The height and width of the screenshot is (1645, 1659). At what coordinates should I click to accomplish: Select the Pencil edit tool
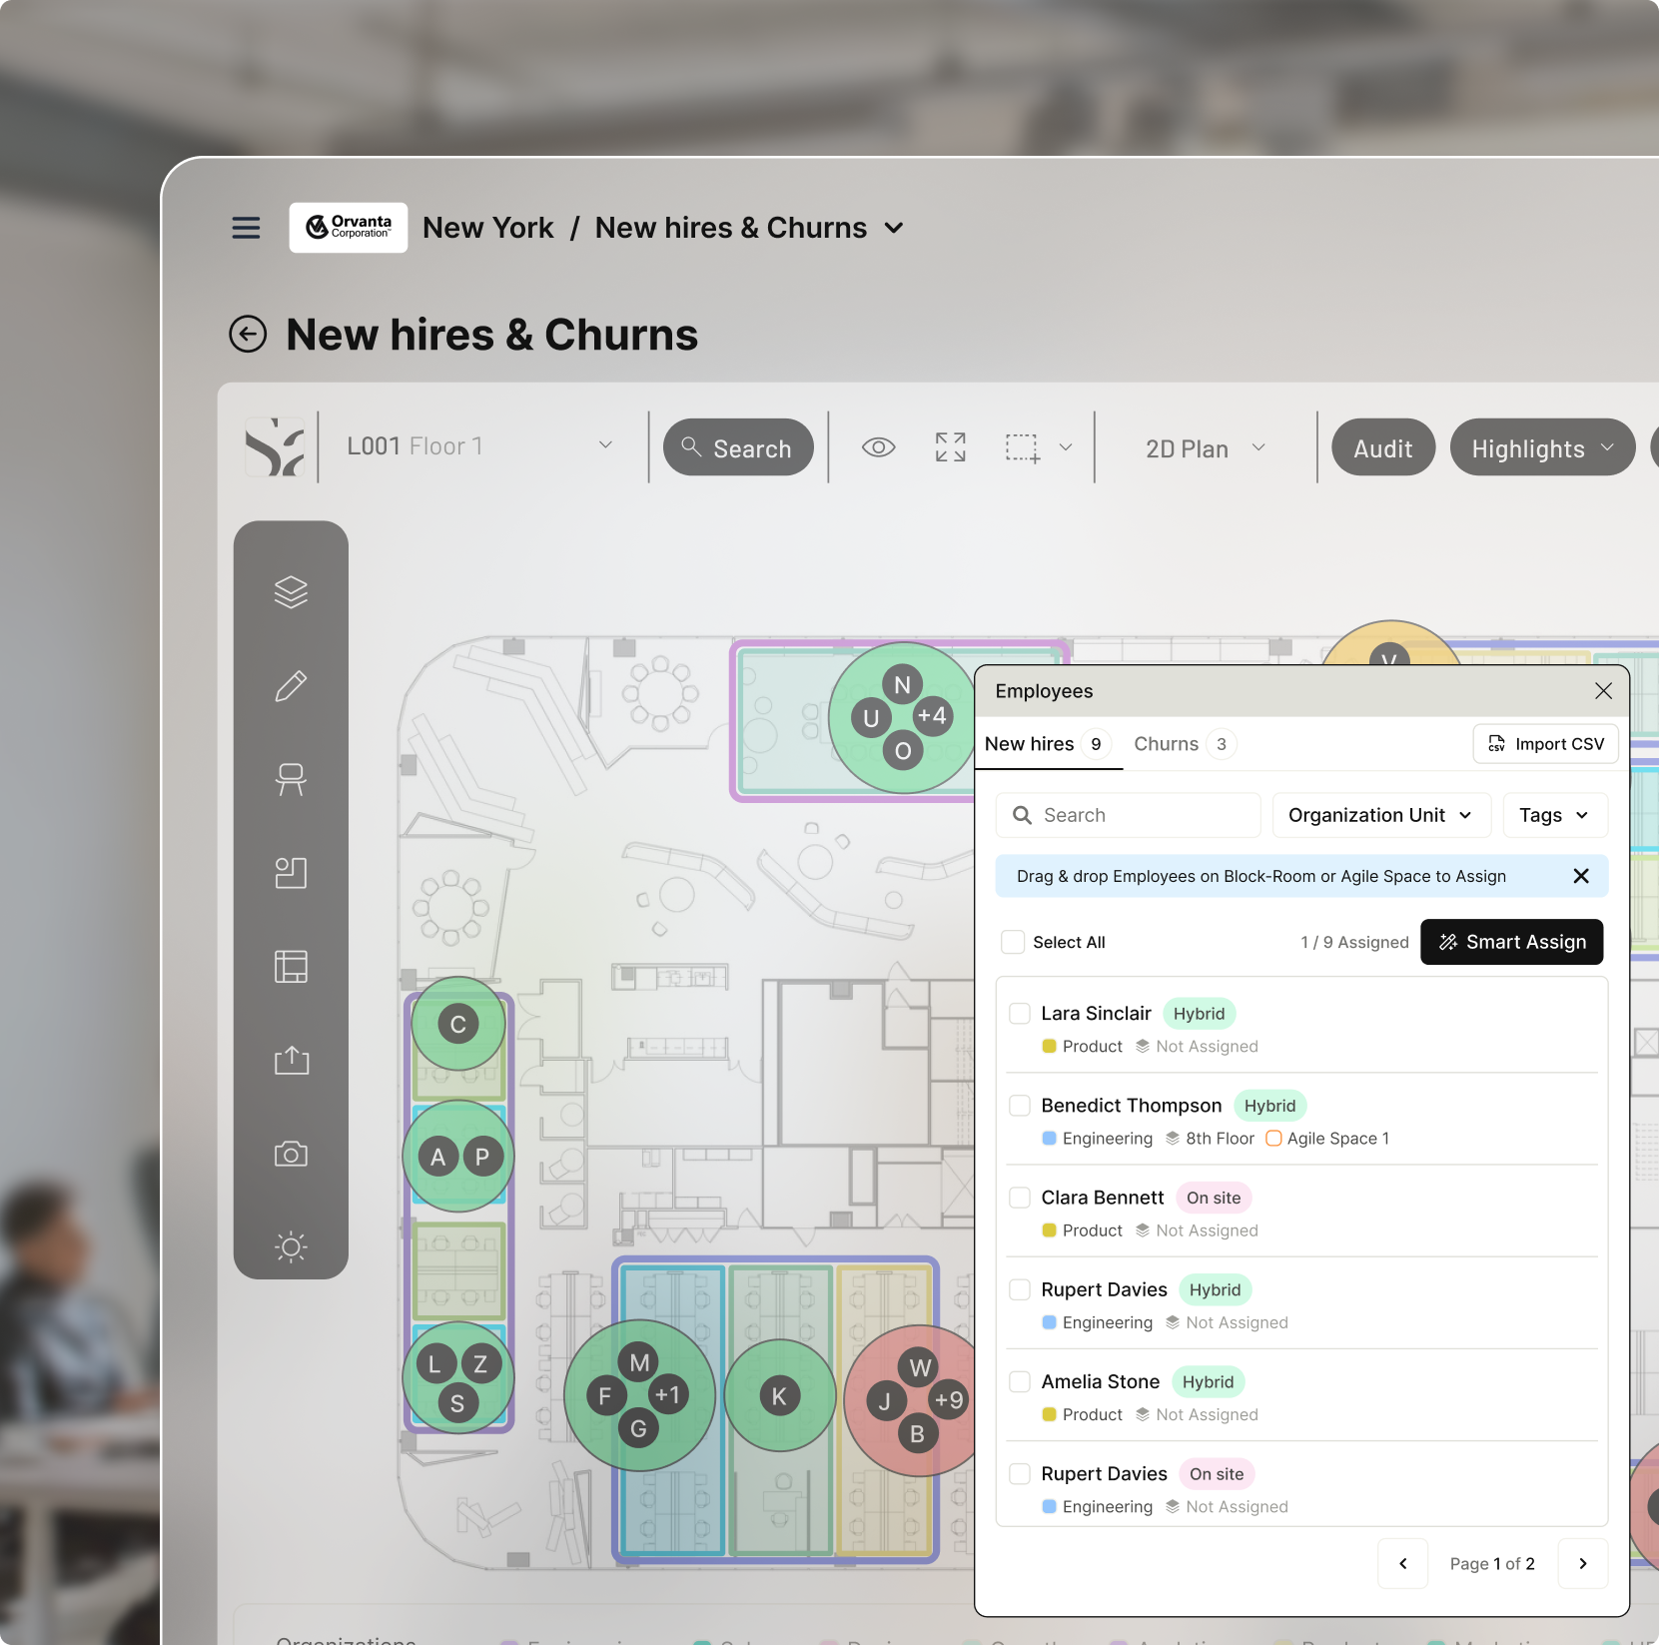291,686
